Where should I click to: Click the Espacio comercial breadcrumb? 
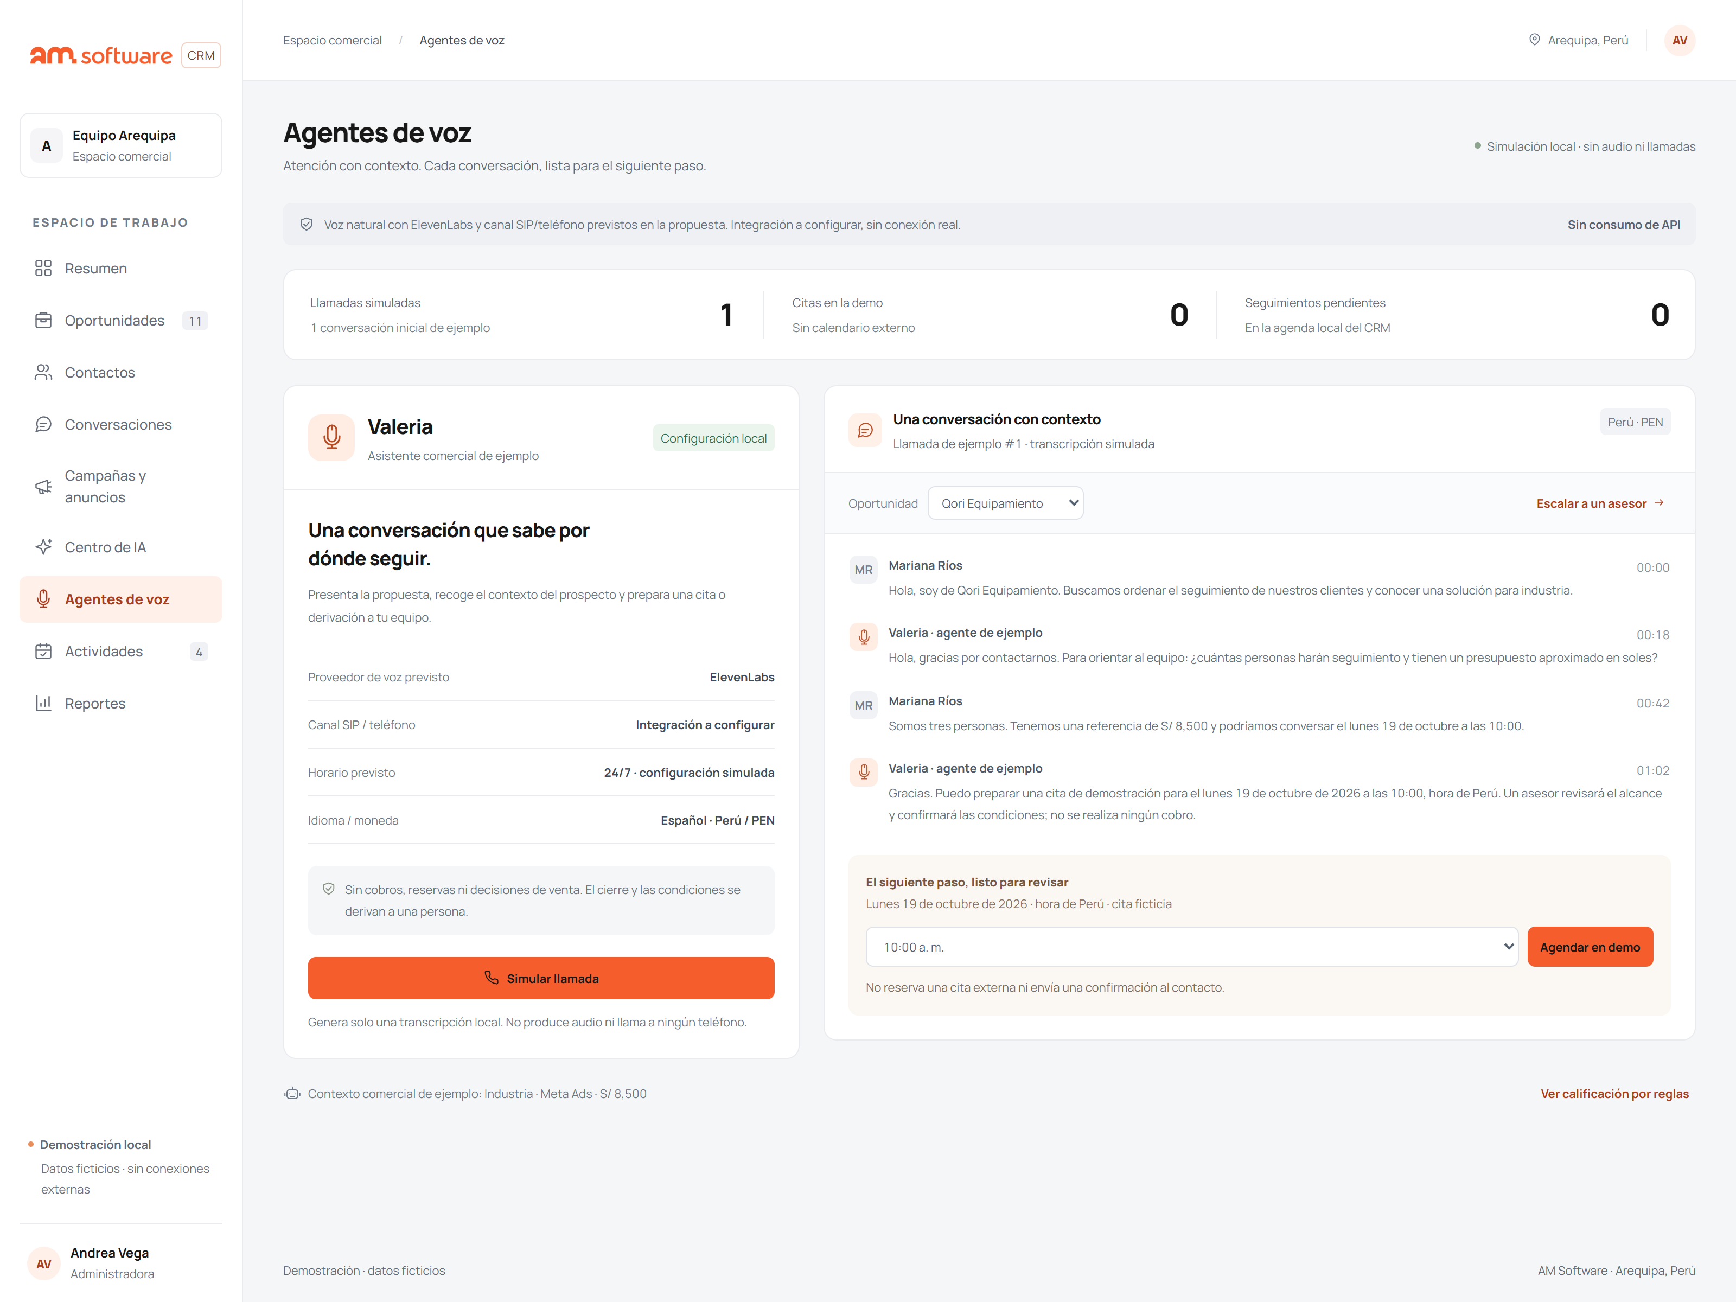pyautogui.click(x=332, y=40)
